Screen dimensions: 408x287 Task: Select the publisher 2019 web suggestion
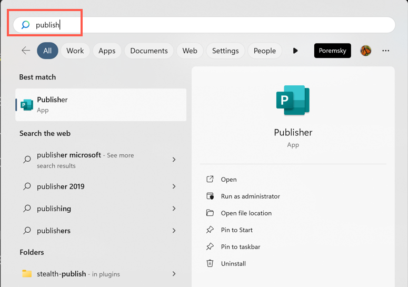pos(101,186)
